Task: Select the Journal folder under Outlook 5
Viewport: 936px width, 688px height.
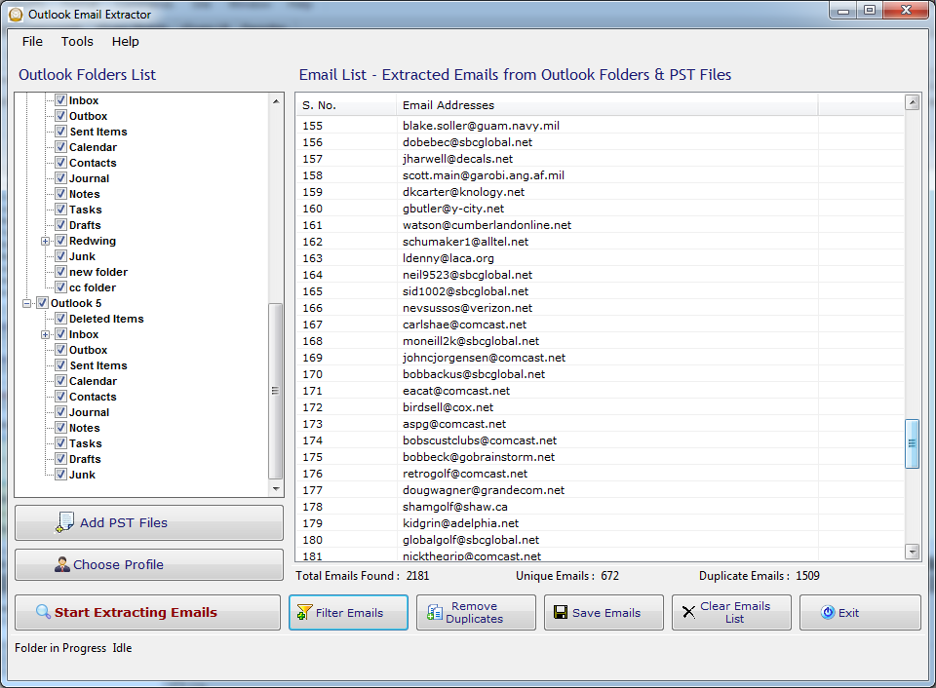Action: (89, 411)
